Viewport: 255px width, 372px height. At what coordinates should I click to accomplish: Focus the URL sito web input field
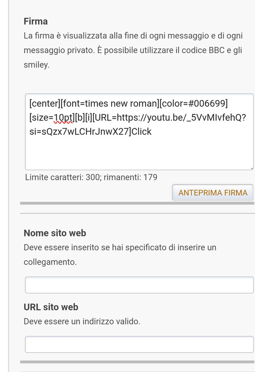139,344
